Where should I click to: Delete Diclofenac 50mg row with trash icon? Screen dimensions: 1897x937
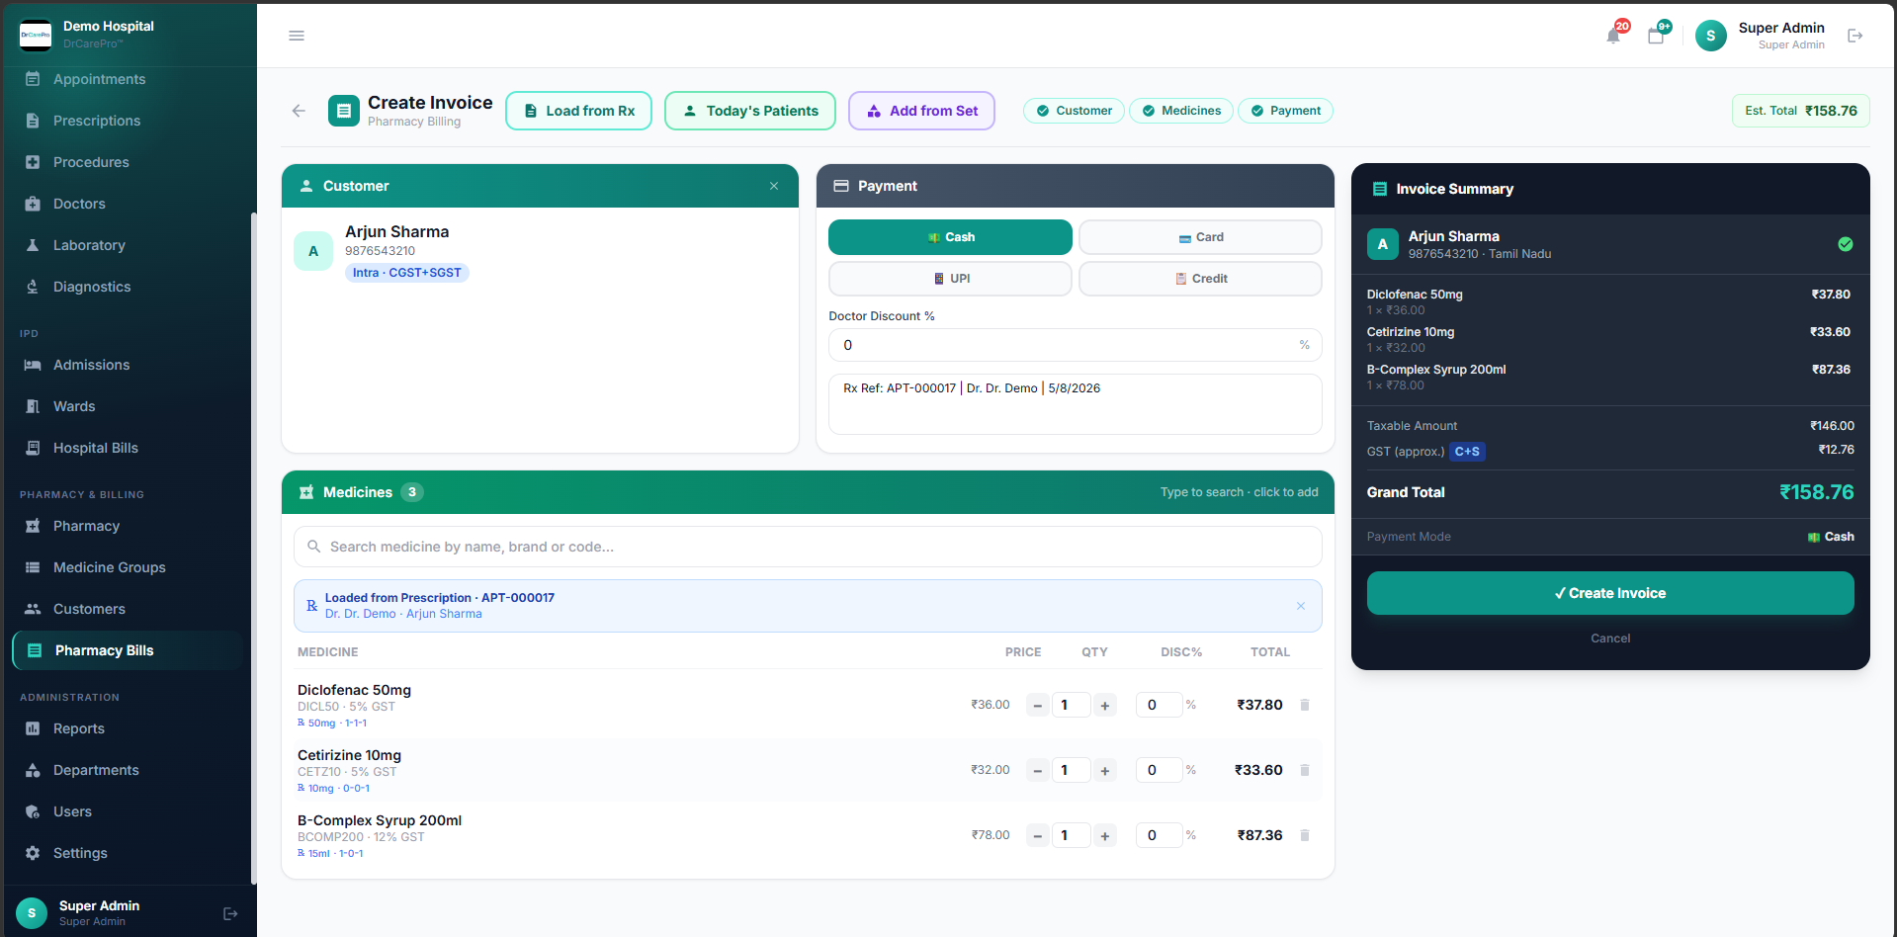(1305, 705)
